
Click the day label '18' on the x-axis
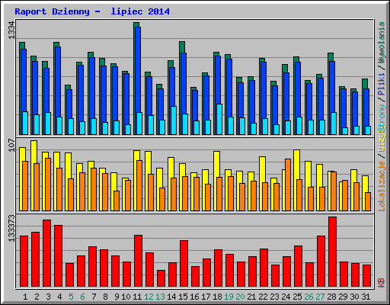click(x=217, y=297)
